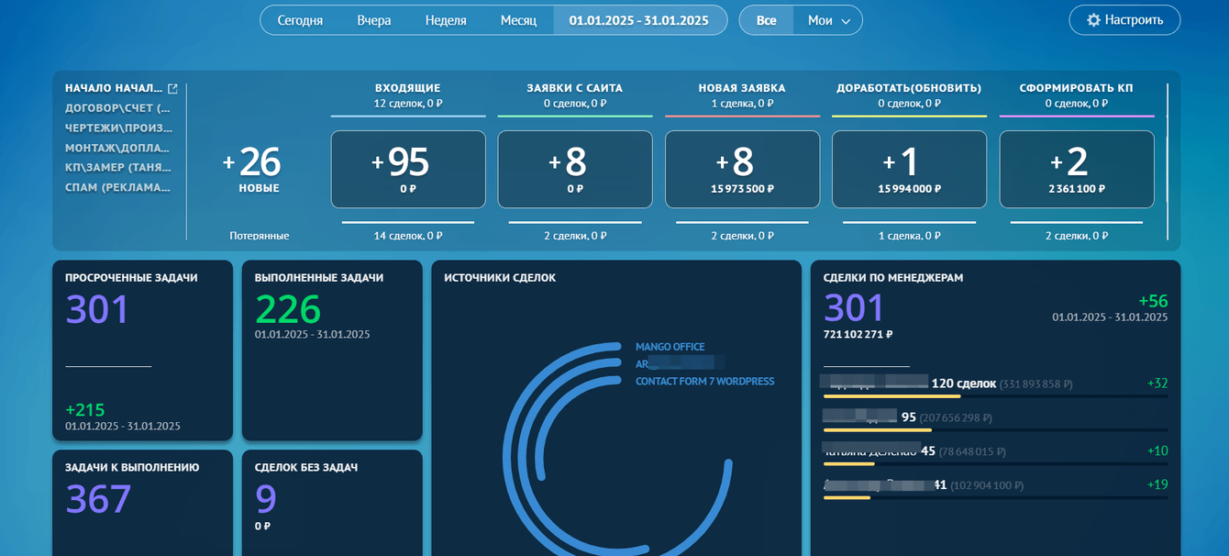Click MANGO OFFICE source in the chart legend
This screenshot has height=556, width=1229.
tap(670, 347)
